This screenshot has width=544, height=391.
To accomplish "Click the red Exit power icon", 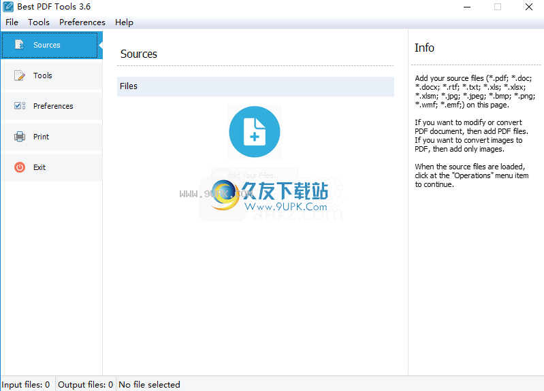I will [20, 167].
